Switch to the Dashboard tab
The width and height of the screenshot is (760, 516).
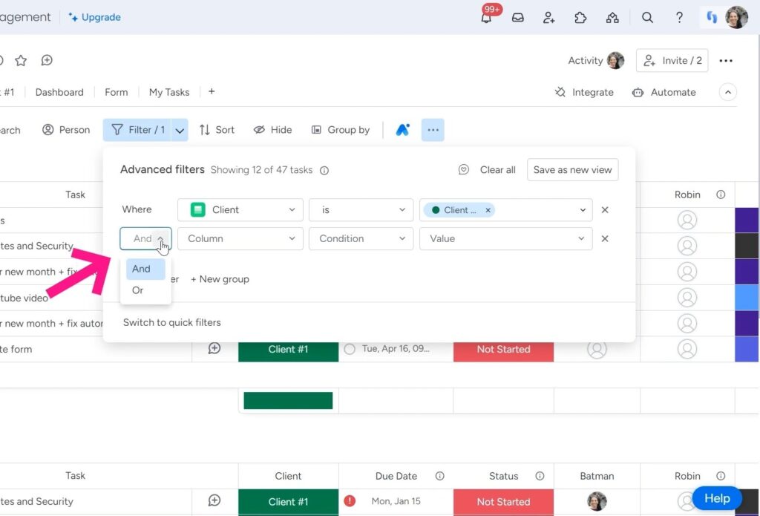click(x=59, y=92)
